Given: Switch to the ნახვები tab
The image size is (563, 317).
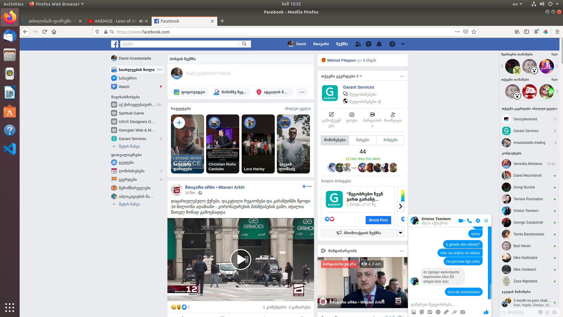Looking at the screenshot, I should 362,140.
